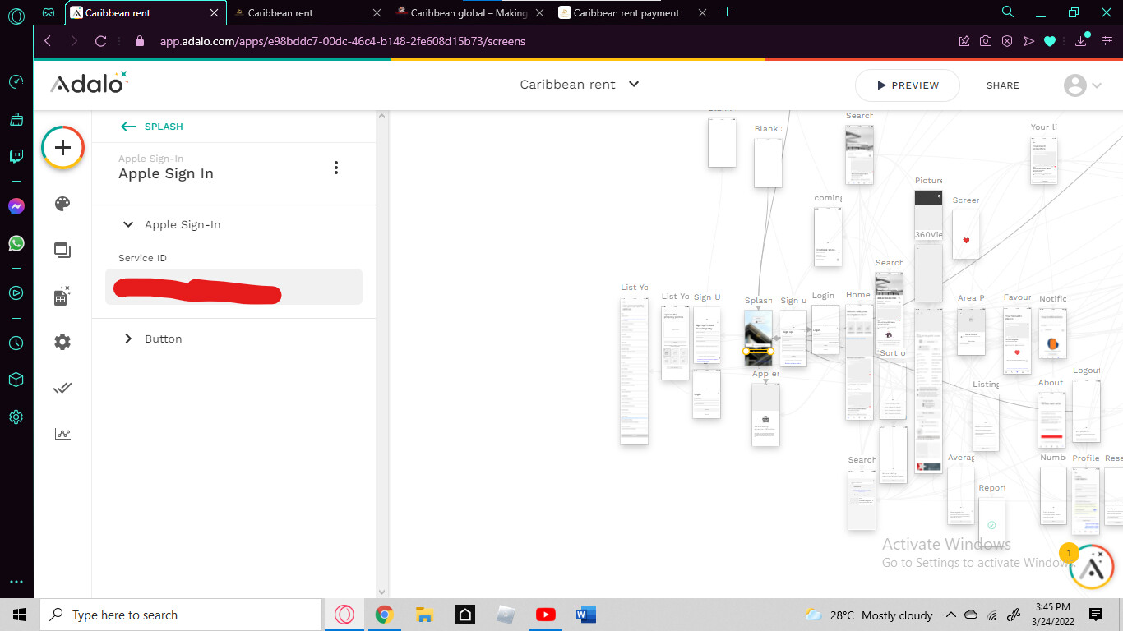Click the SPLASH back link
The height and width of the screenshot is (631, 1123).
(x=164, y=127)
